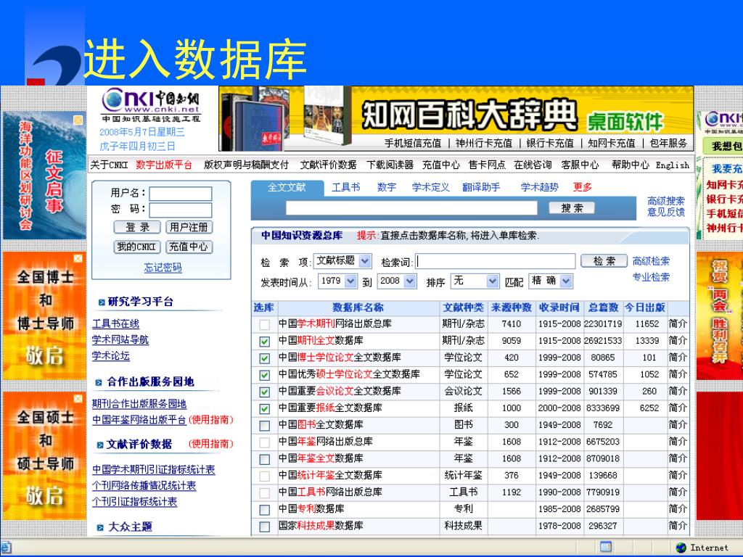Open the 高级搜索 link
743x557 pixels.
(666, 201)
